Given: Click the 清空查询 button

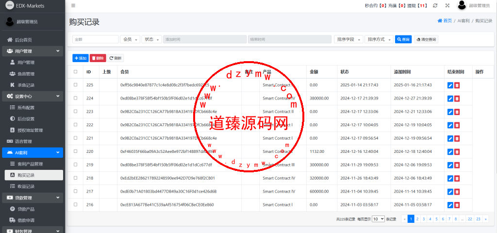Looking at the screenshot, I should pyautogui.click(x=426, y=39).
